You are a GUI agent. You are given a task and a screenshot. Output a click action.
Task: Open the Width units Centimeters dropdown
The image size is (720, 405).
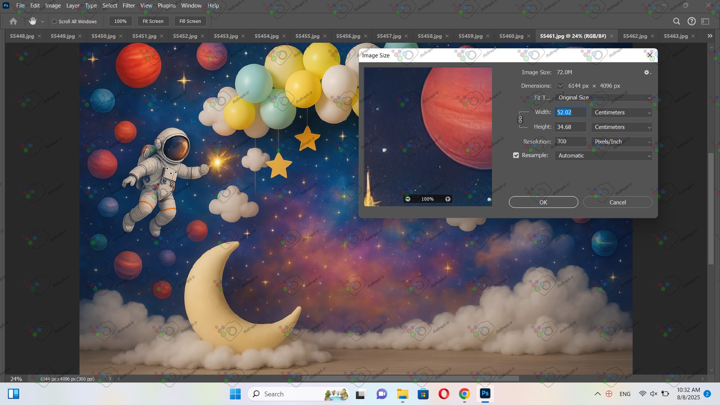tap(622, 112)
